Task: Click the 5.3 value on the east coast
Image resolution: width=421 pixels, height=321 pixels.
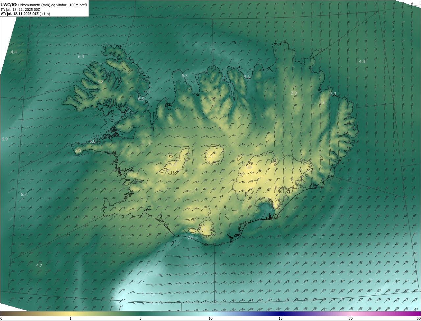Action: (x=333, y=94)
